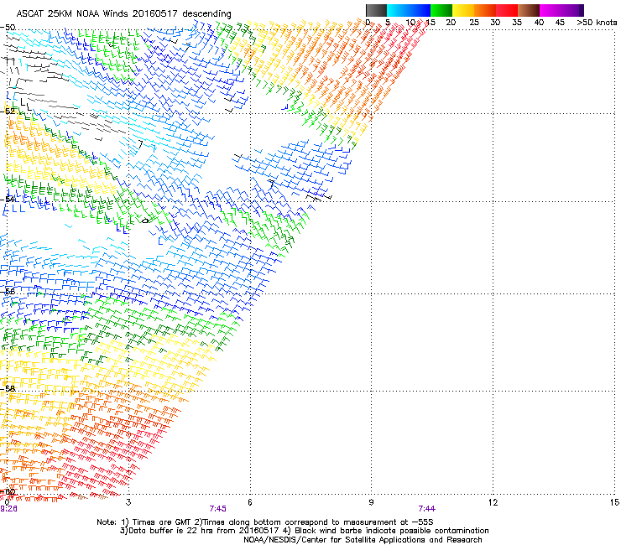
Task: Click the yellow 20-25 knots legend swatch
Action: point(463,10)
